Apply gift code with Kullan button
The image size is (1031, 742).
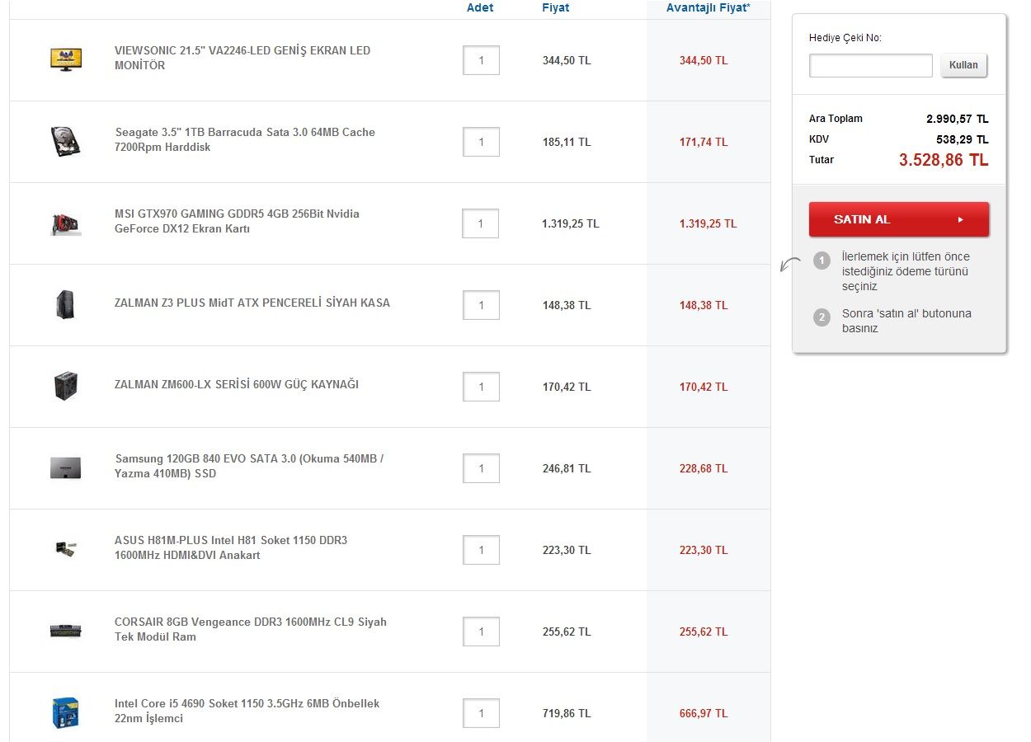[x=963, y=65]
